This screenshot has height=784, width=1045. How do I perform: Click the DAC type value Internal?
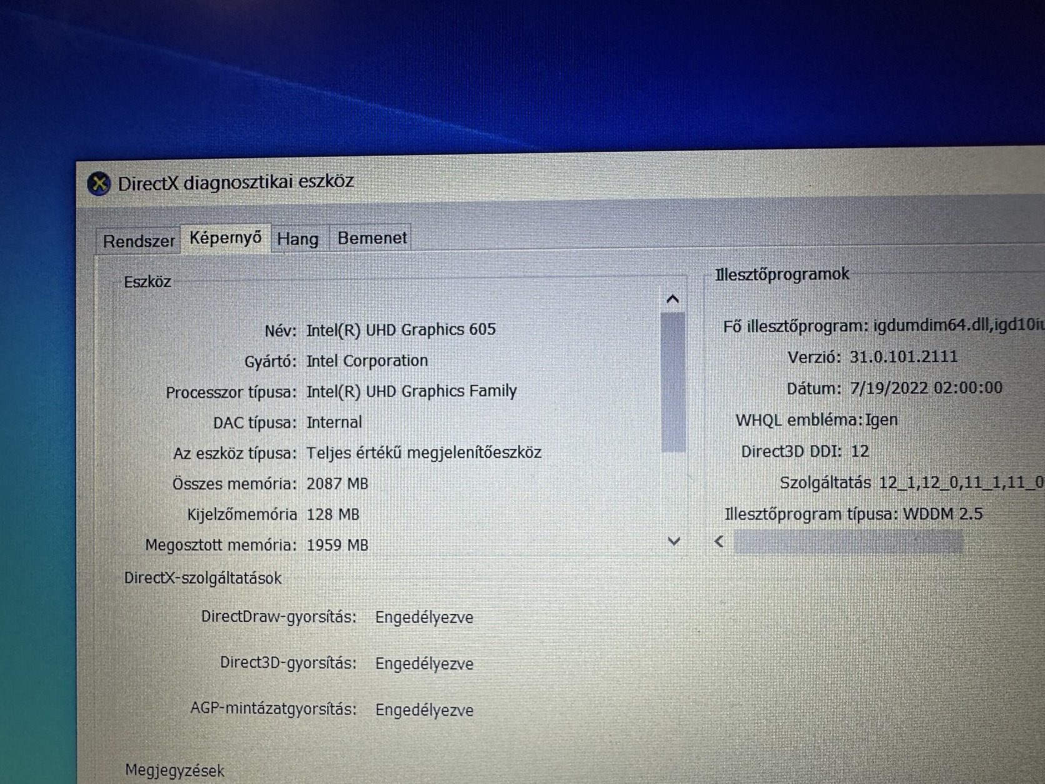pyautogui.click(x=334, y=422)
